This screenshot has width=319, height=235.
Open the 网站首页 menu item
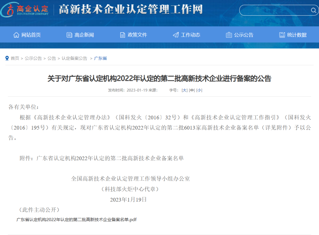pyautogui.click(x=31, y=35)
